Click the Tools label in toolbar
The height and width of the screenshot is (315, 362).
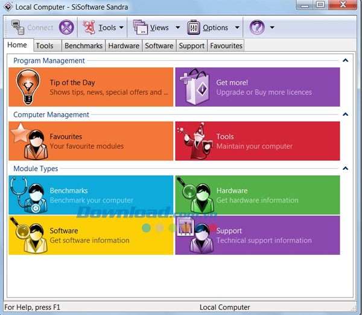point(107,28)
